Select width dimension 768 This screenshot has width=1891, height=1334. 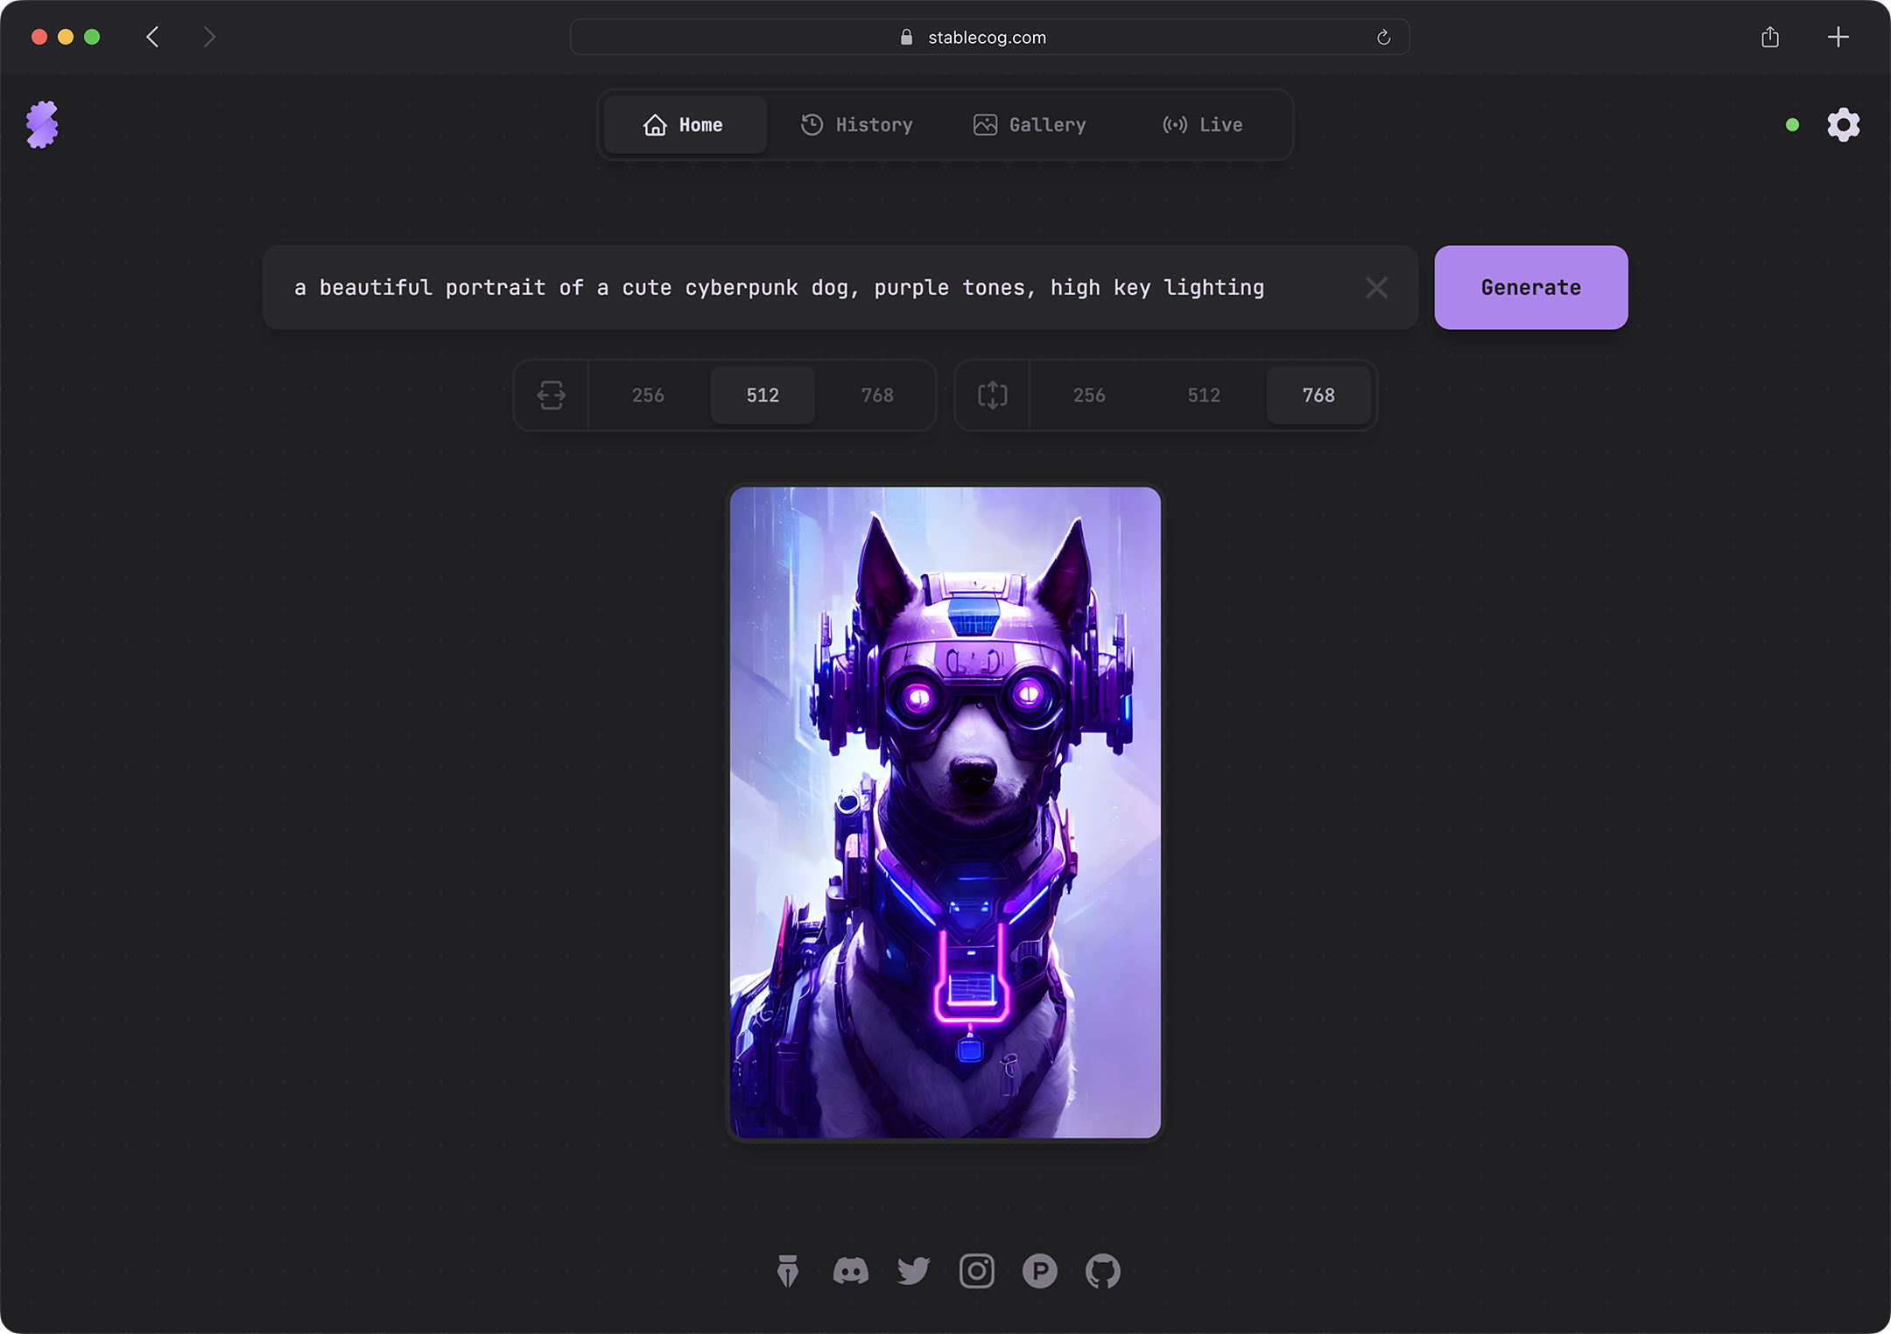click(878, 394)
